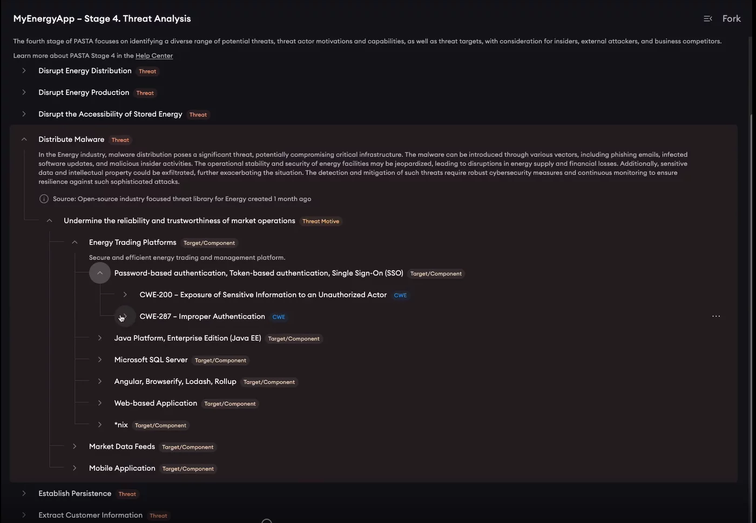Open the Help Center link
Viewport: 756px width, 523px height.
[154, 56]
